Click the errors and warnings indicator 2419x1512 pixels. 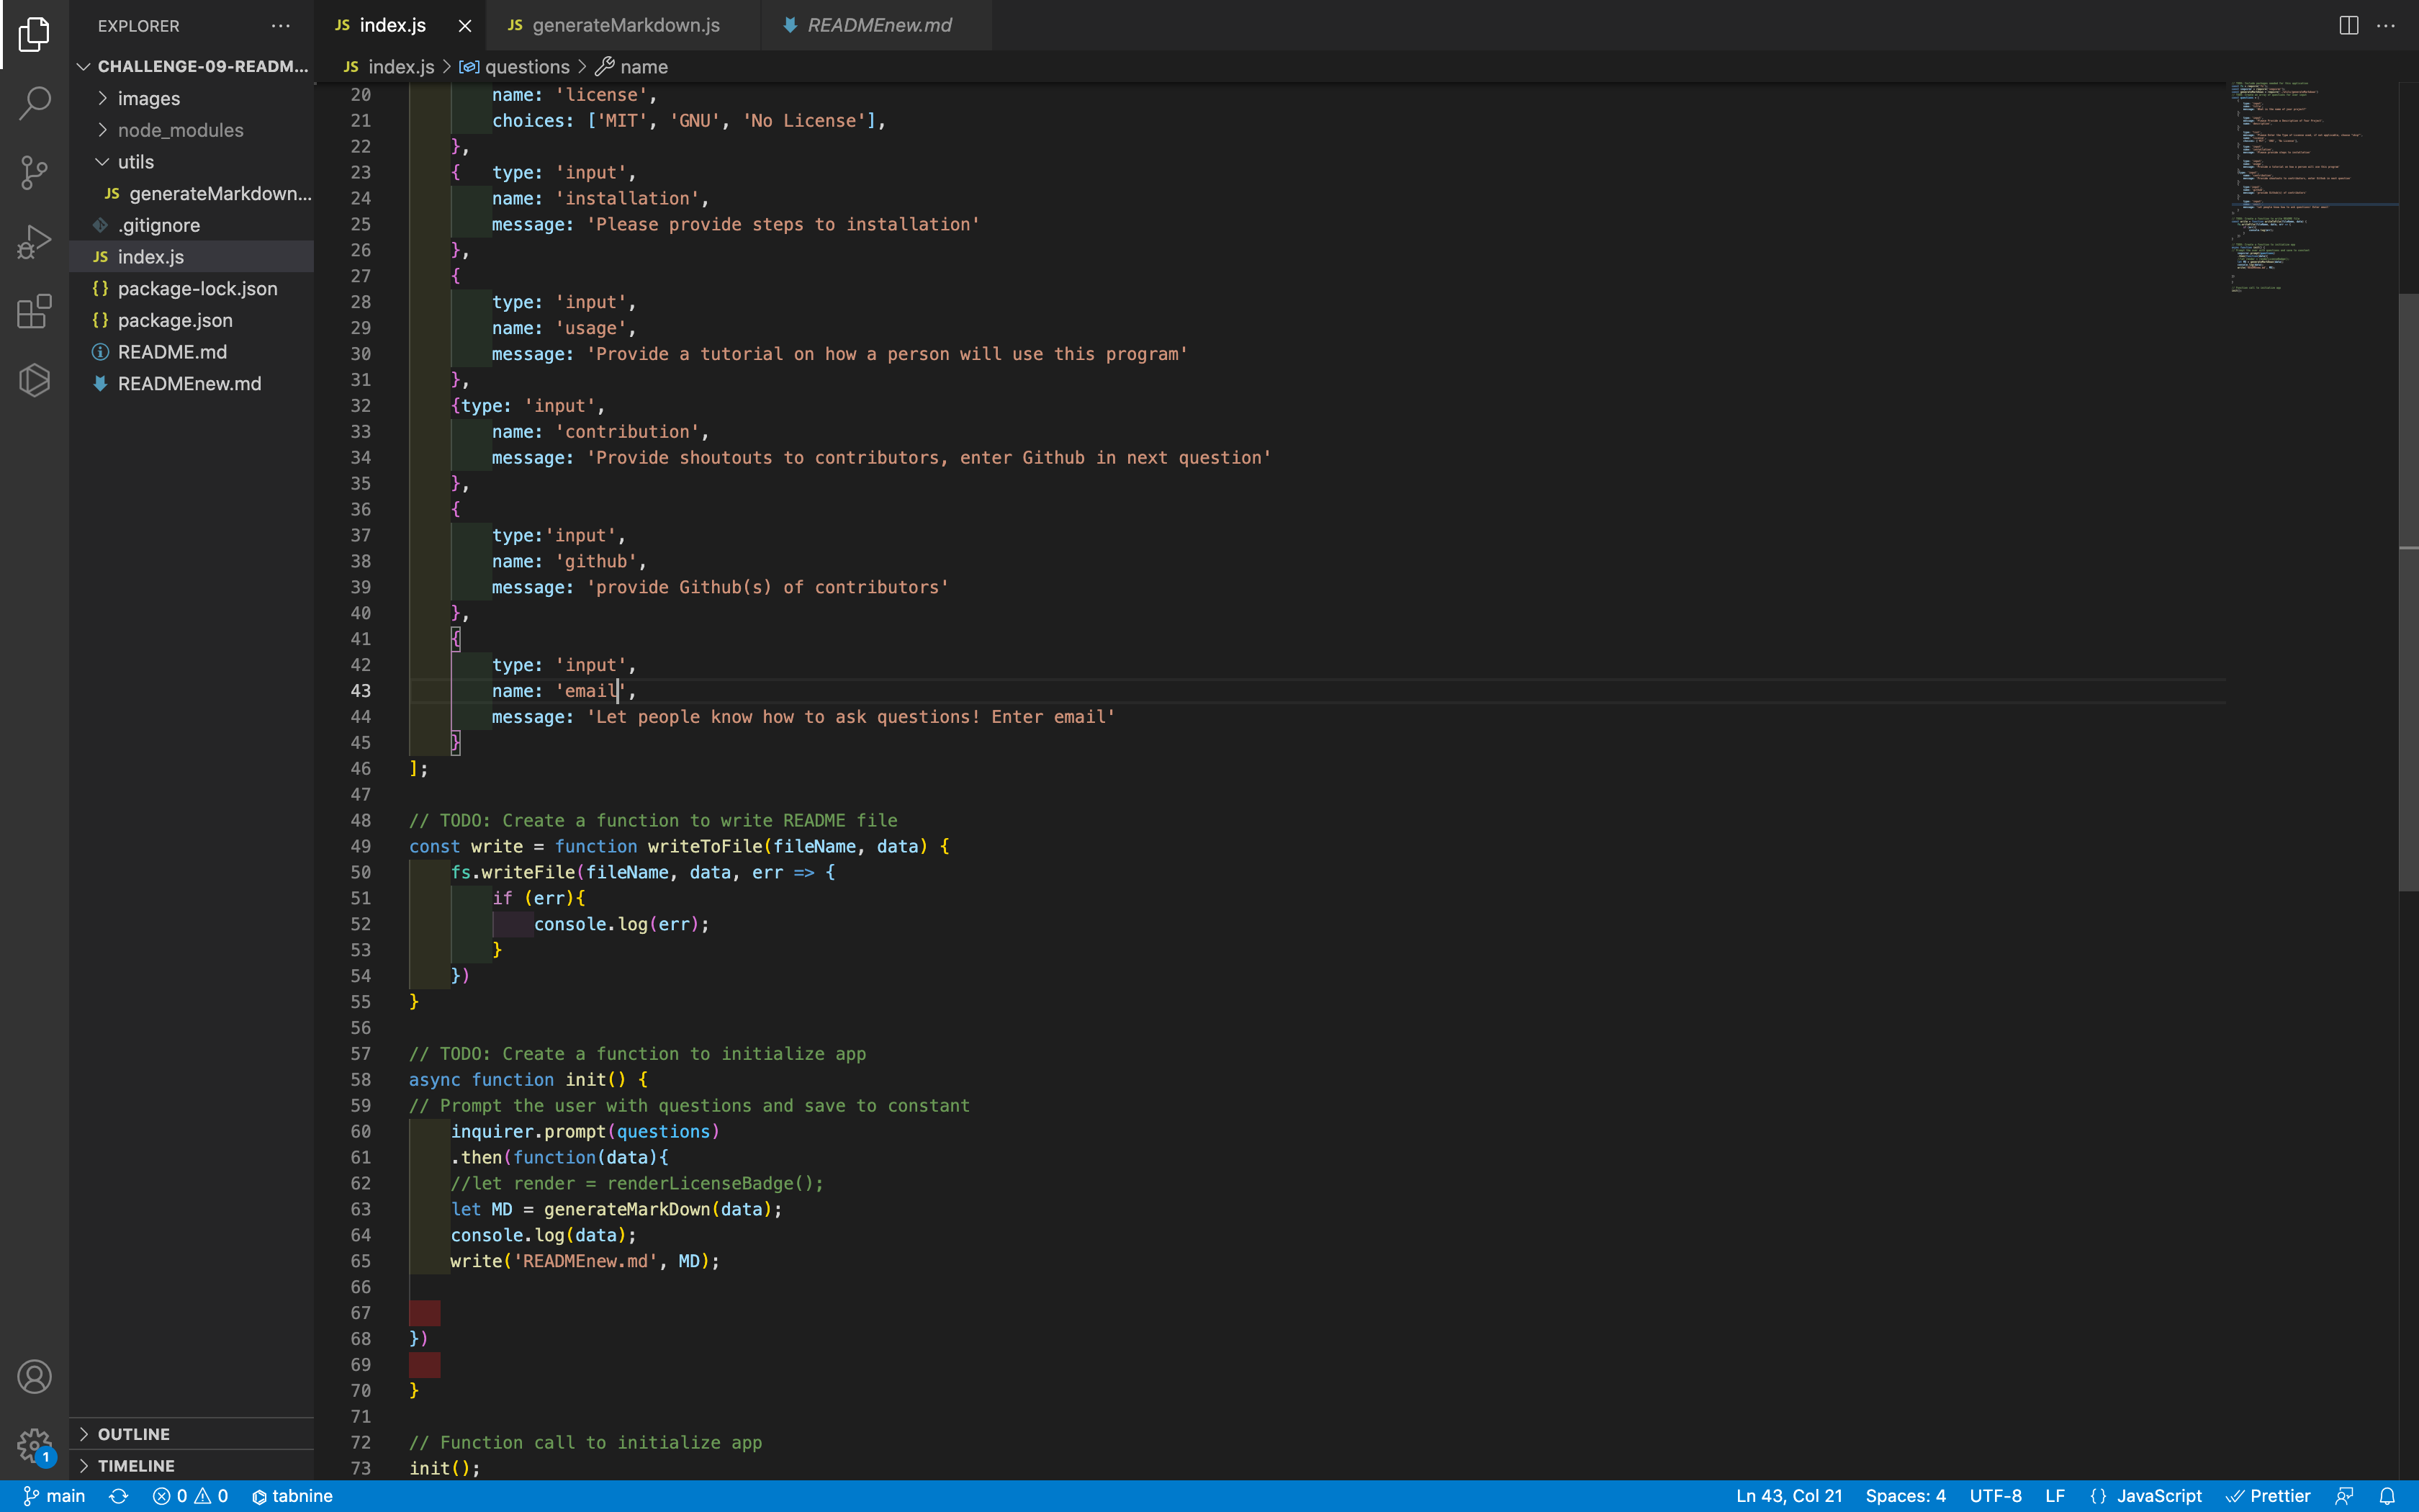click(190, 1495)
